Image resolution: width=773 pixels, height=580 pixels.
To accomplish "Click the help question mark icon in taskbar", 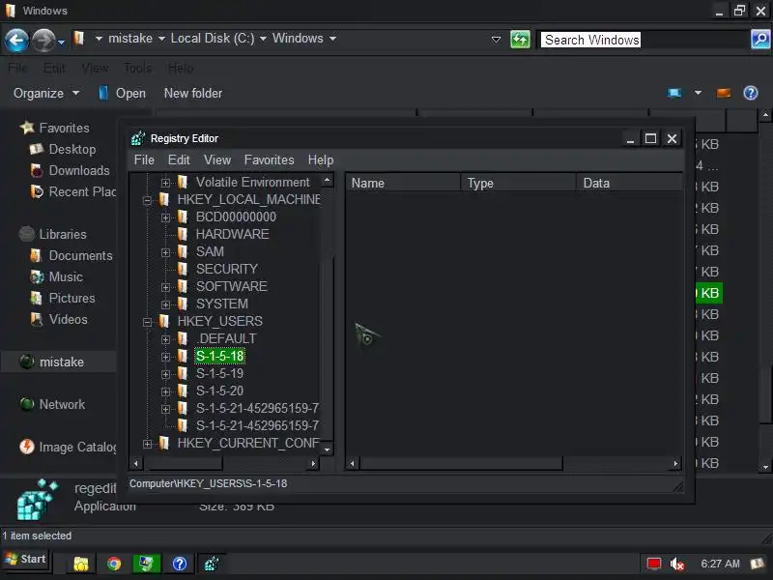I will click(x=180, y=564).
